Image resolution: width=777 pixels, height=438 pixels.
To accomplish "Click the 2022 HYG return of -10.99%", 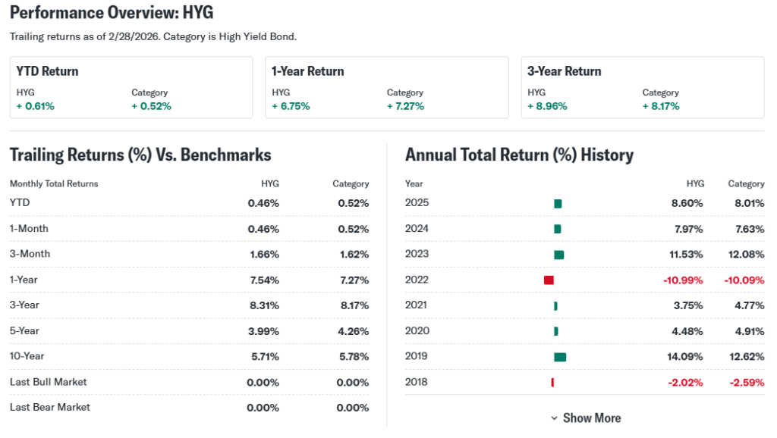I will [683, 280].
